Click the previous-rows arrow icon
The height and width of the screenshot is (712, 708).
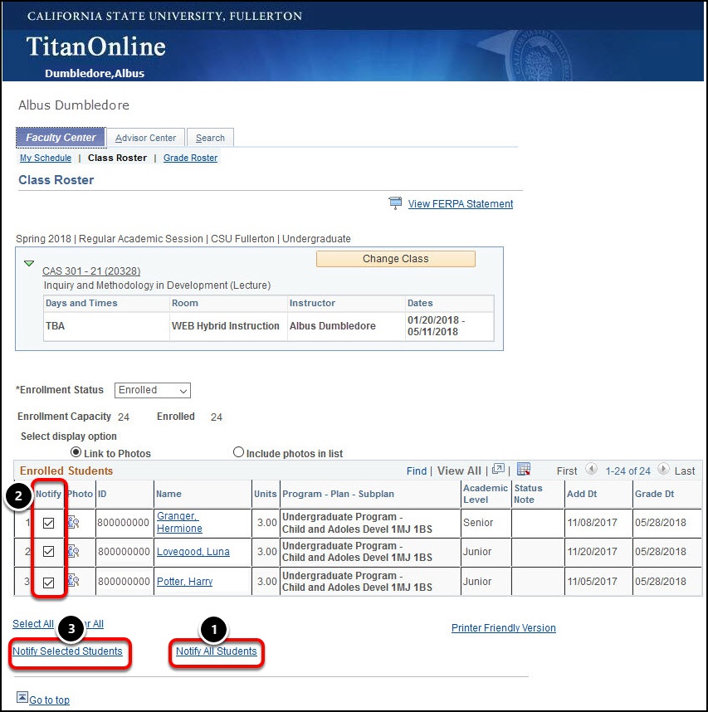pyautogui.click(x=591, y=469)
